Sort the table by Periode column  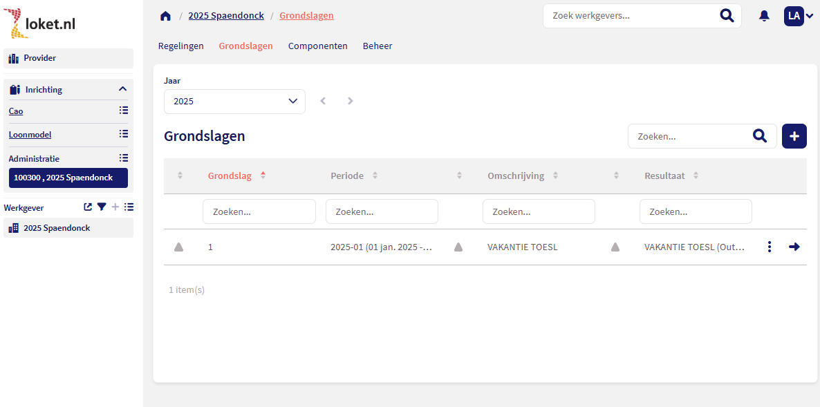(347, 176)
